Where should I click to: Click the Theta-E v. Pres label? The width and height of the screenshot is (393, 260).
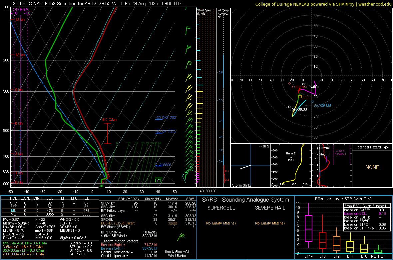coord(291,156)
